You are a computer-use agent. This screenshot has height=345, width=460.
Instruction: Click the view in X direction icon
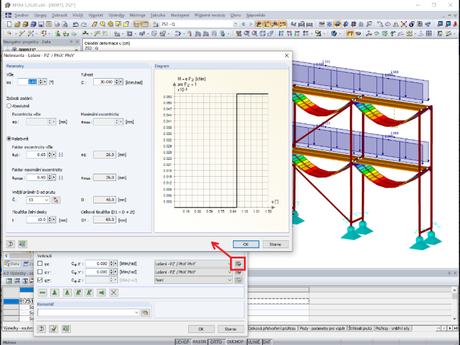(281, 33)
